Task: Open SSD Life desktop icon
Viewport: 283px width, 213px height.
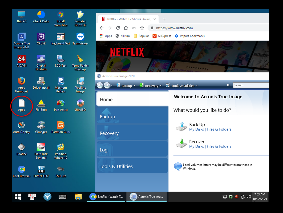Action: [61, 172]
